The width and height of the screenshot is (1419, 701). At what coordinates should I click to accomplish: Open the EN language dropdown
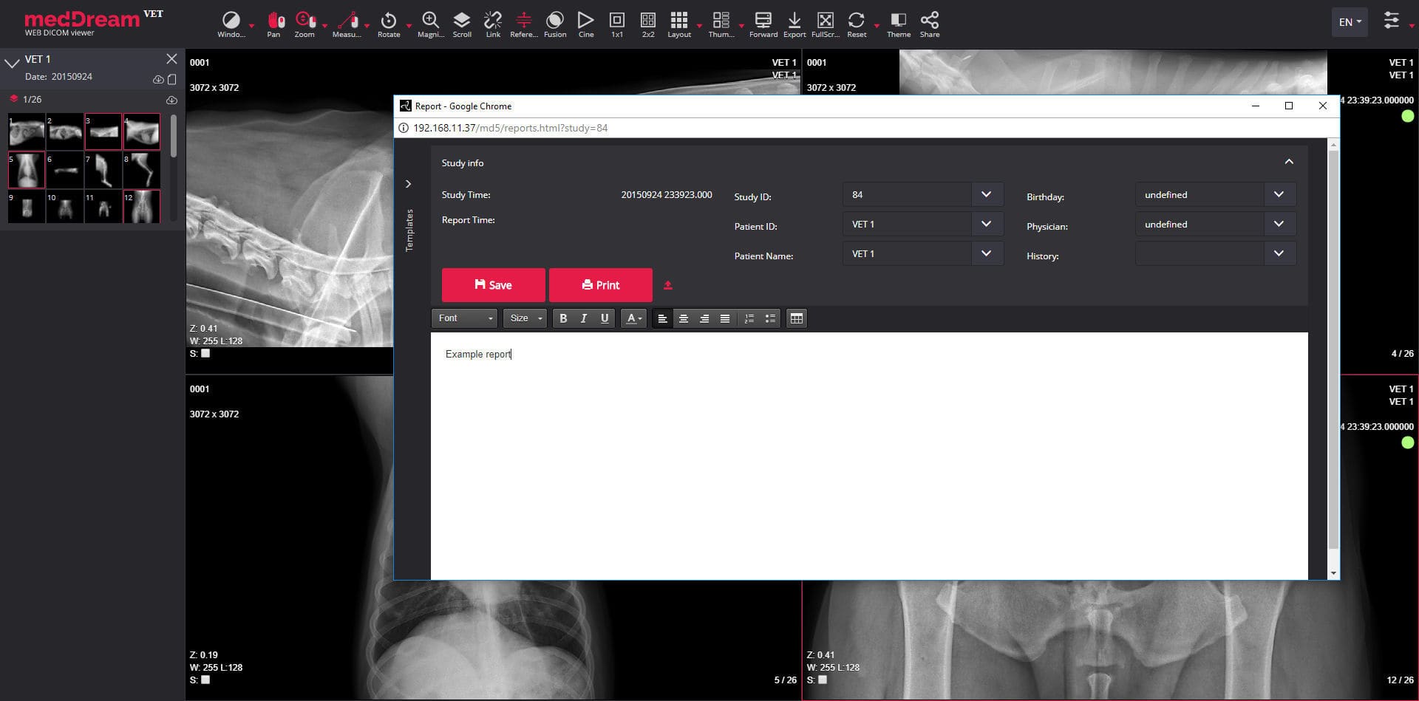pyautogui.click(x=1349, y=21)
